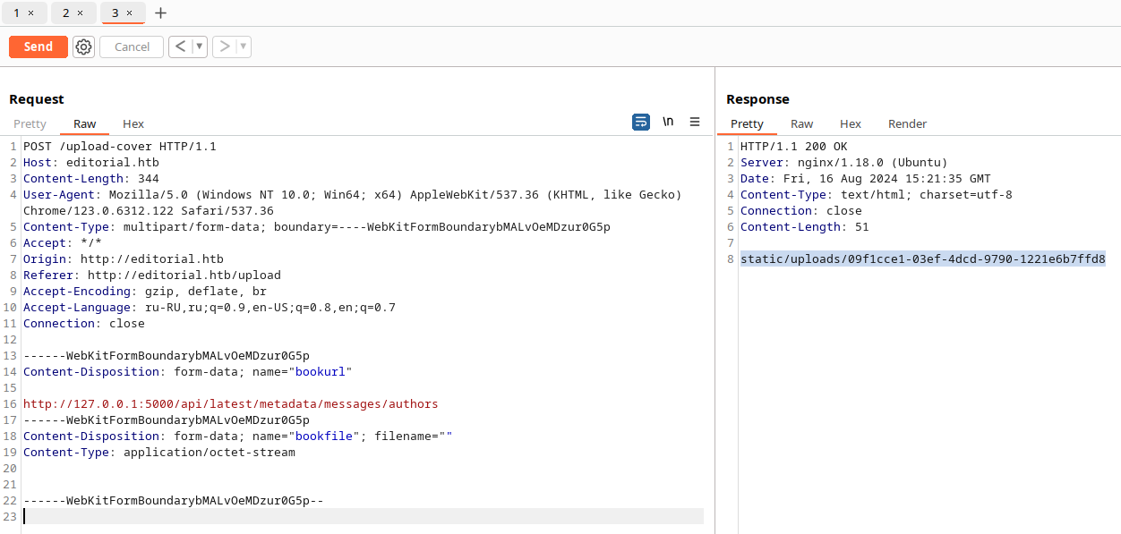The image size is (1121, 534).
Task: Open the request editor options menu
Action: point(695,122)
